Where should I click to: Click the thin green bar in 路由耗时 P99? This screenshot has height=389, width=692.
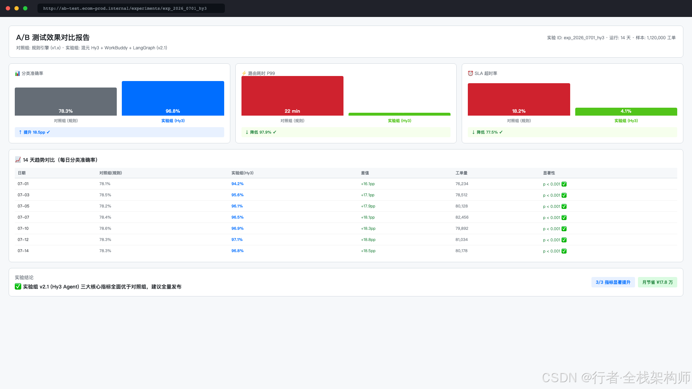click(399, 114)
